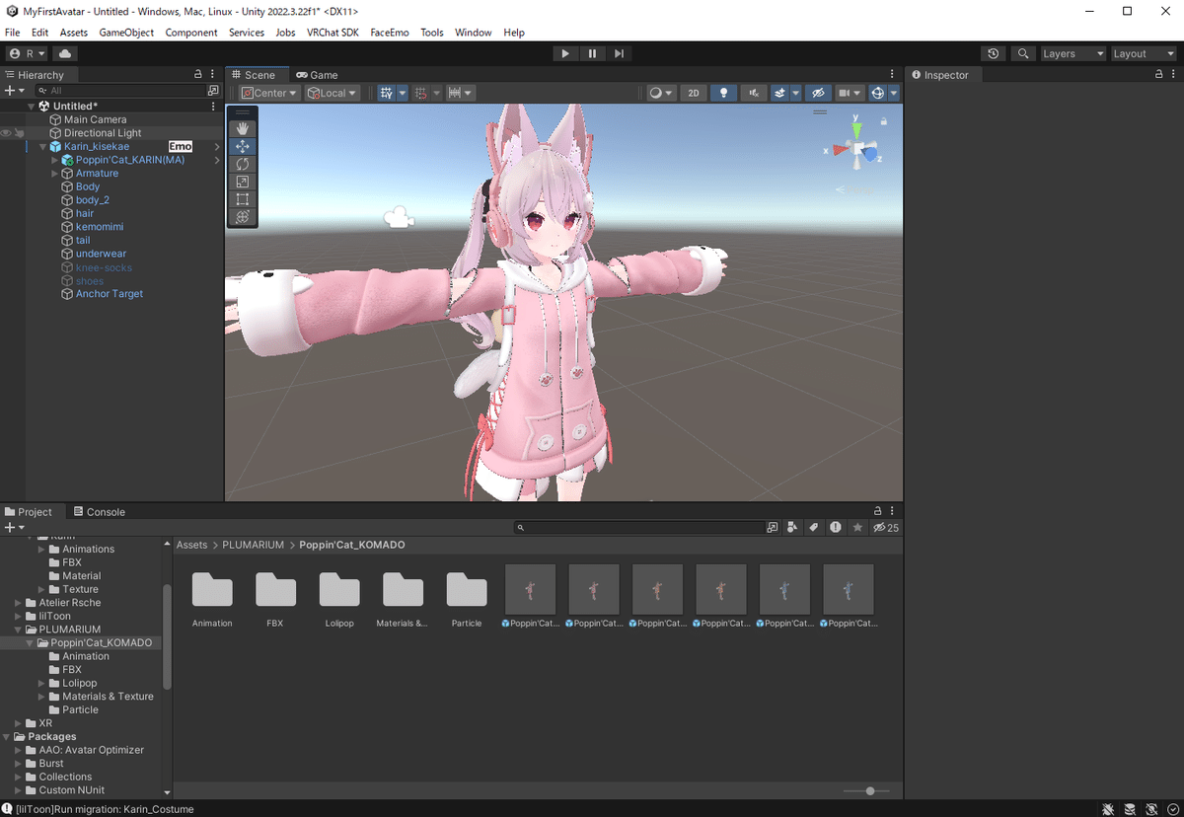Open the Tools menu

coord(432,33)
